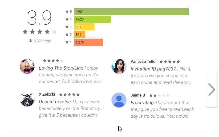Image resolution: width=219 pixels, height=137 pixels.
Task: Click Vanessa Tello's five-star rating icons
Action: pos(170,62)
